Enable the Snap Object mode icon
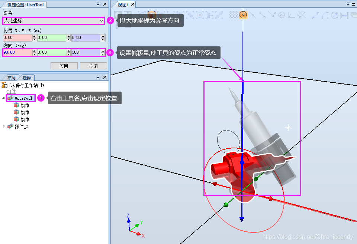The height and width of the screenshot is (244, 357). click(x=234, y=15)
